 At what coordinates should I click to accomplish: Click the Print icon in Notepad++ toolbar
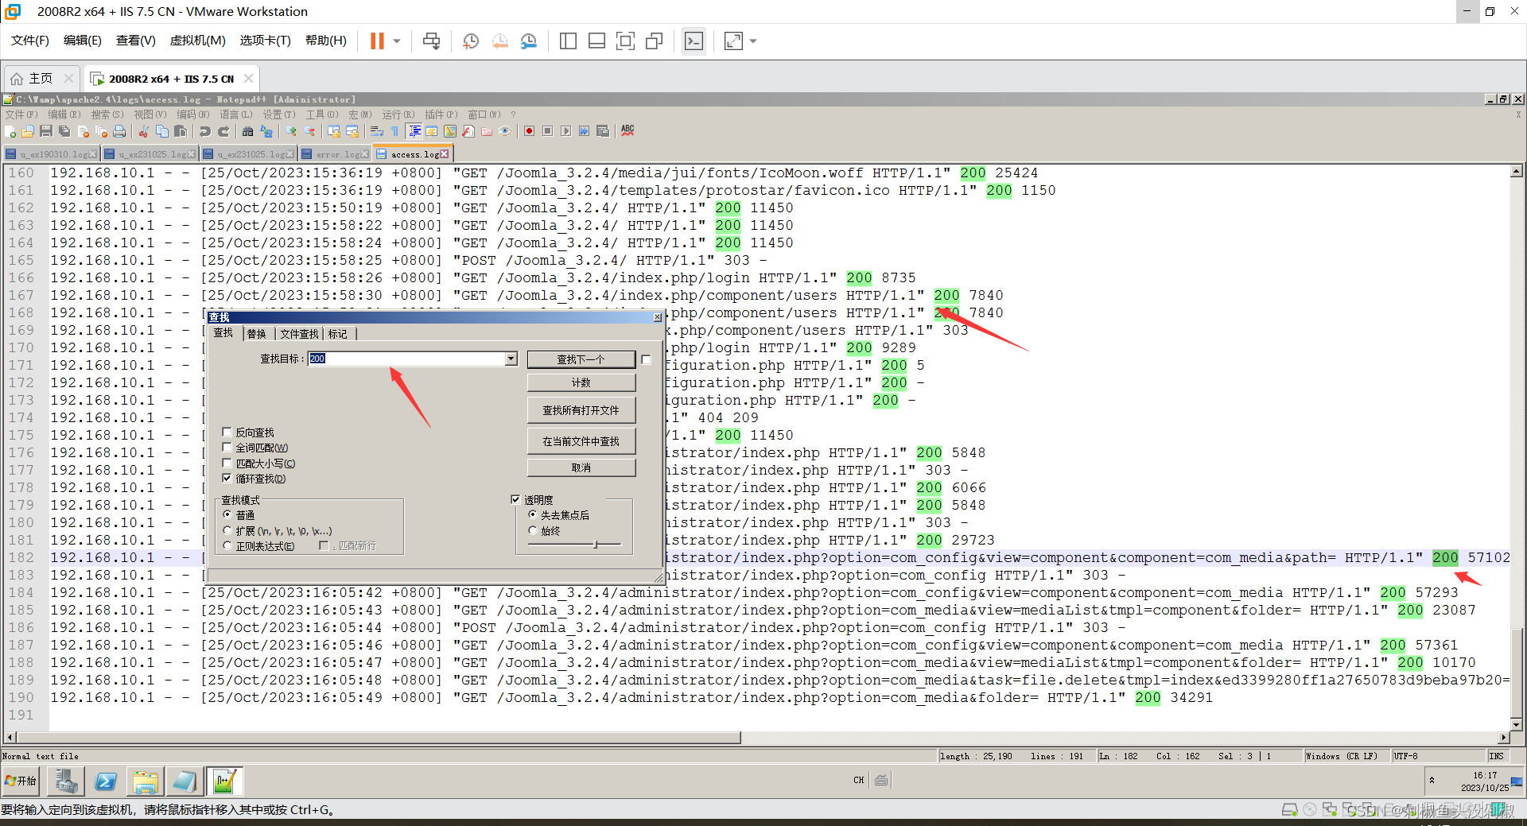click(x=119, y=131)
